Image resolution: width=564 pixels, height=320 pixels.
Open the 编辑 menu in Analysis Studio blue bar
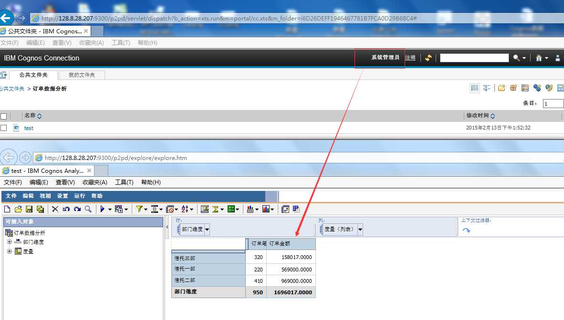coord(28,196)
